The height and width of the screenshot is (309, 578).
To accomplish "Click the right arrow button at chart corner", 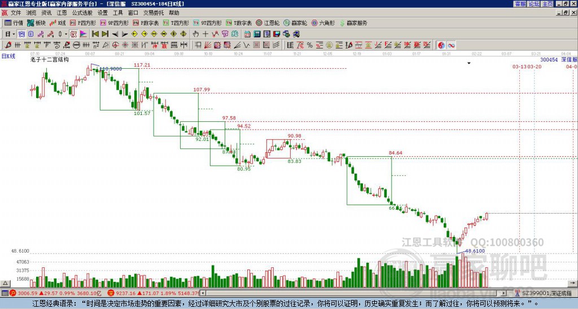I will pyautogui.click(x=573, y=283).
